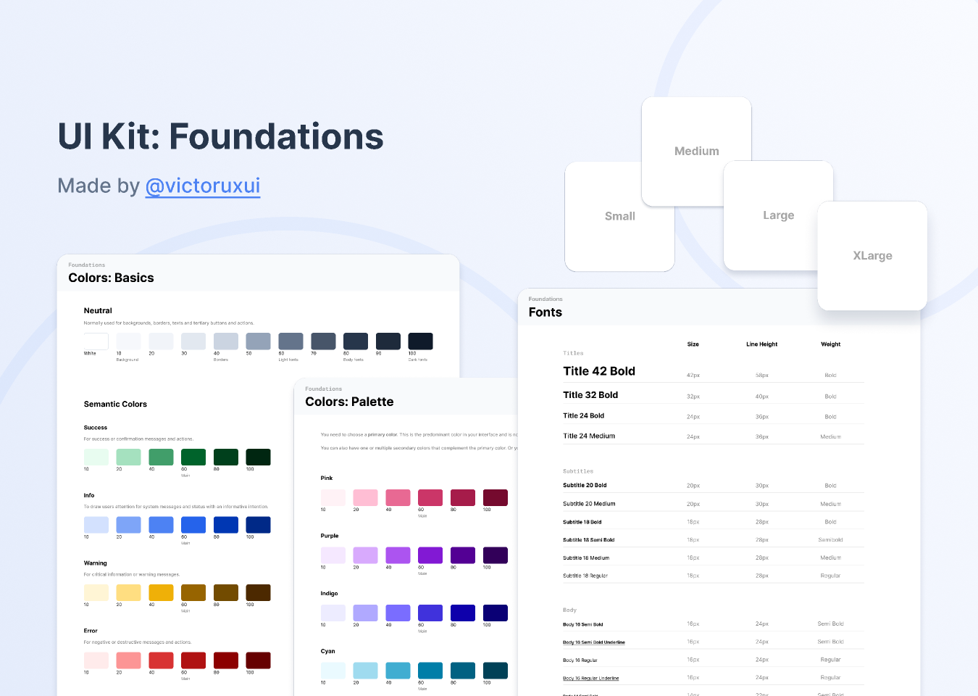The width and height of the screenshot is (978, 696).
Task: Click the Purple 60 main swatch
Action: click(x=430, y=555)
